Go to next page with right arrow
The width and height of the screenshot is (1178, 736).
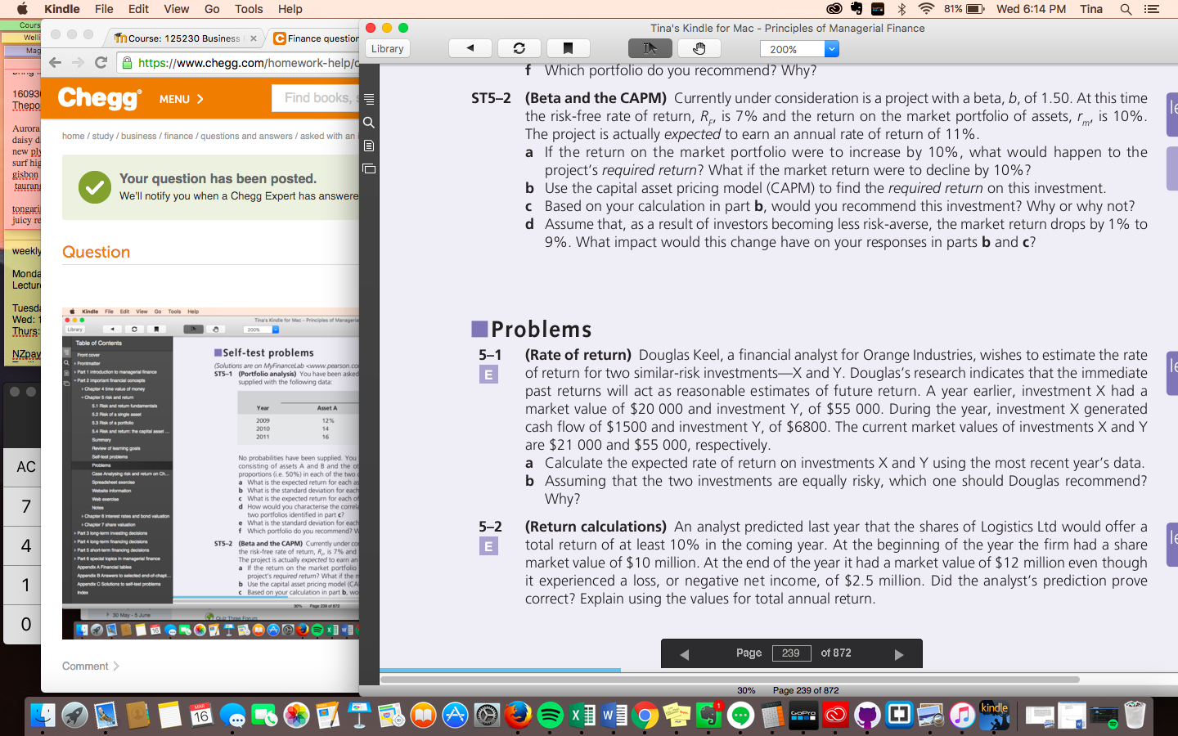point(899,654)
